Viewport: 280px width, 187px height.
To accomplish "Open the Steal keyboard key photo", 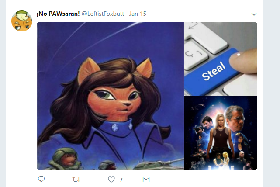I will pos(221,59).
